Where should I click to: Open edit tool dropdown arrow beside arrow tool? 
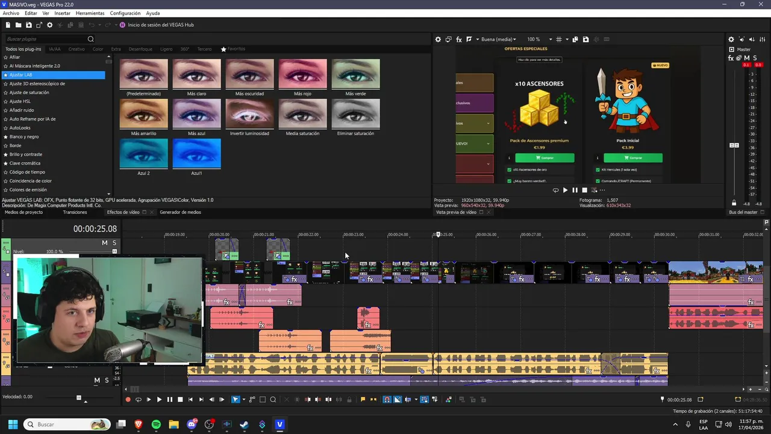click(244, 400)
